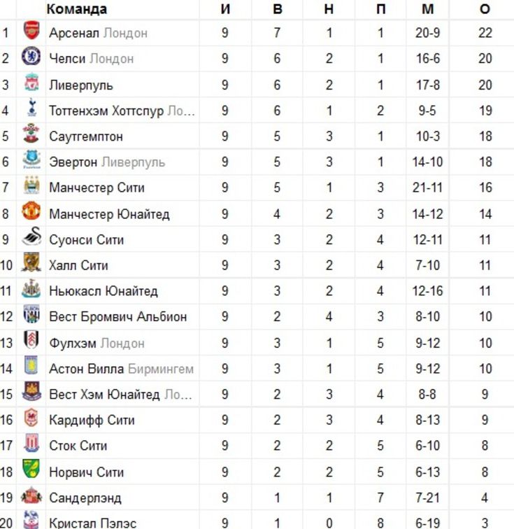This screenshot has height=529, width=514.
Task: Click the Arsenal club crest icon
Action: click(31, 30)
